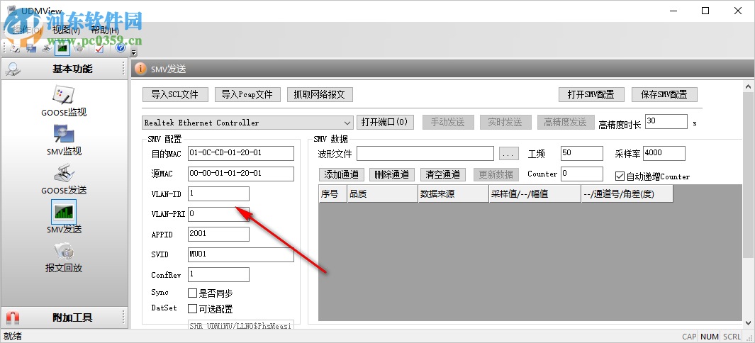The width and height of the screenshot is (755, 343).
Task: Click the VLAN-PRI input field
Action: point(218,214)
